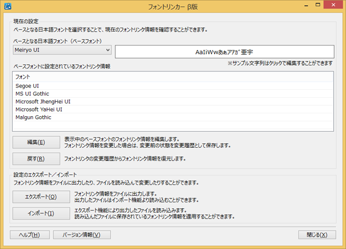346x249 pixels.
Task: Select Segoe UI in the font link list
Action: tap(28, 86)
